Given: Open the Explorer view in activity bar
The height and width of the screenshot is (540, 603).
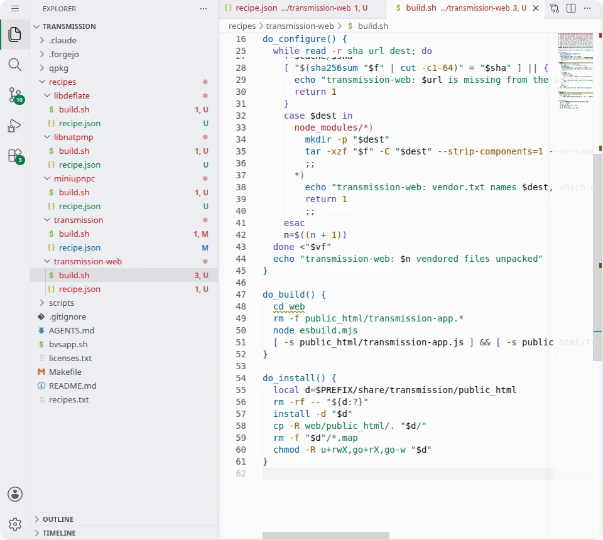Looking at the screenshot, I should pos(15,34).
